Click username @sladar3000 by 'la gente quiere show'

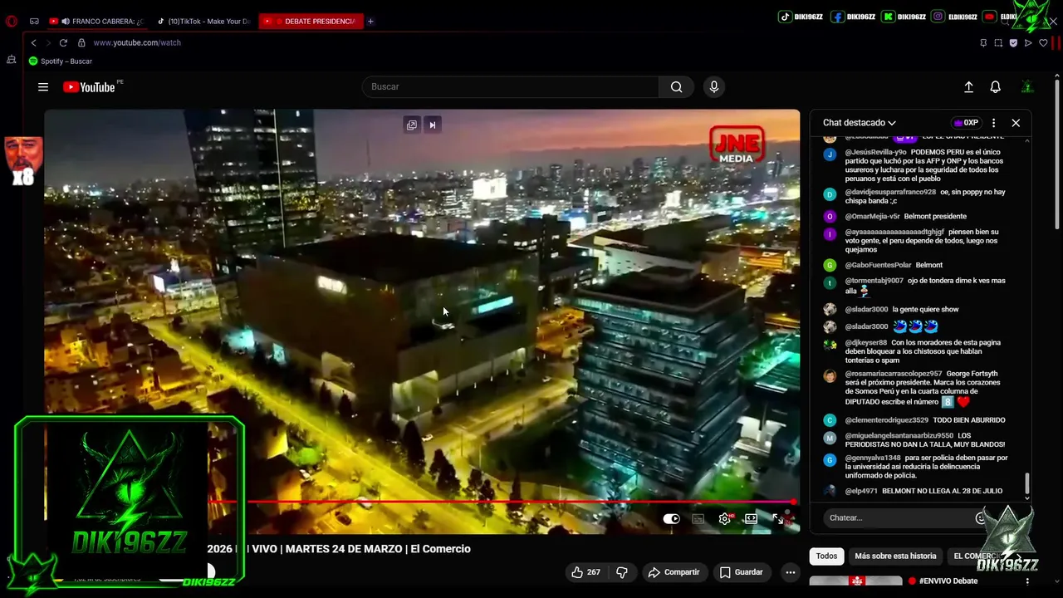coord(866,309)
